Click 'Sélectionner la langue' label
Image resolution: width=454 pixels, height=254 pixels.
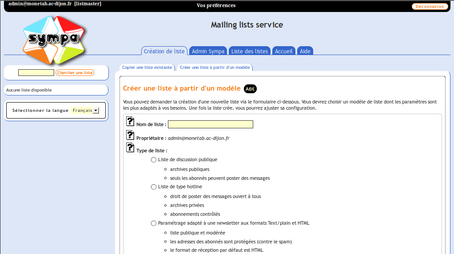pyautogui.click(x=40, y=111)
